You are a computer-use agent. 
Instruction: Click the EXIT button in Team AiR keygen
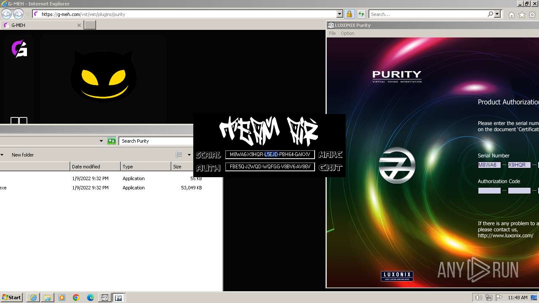tap(331, 167)
